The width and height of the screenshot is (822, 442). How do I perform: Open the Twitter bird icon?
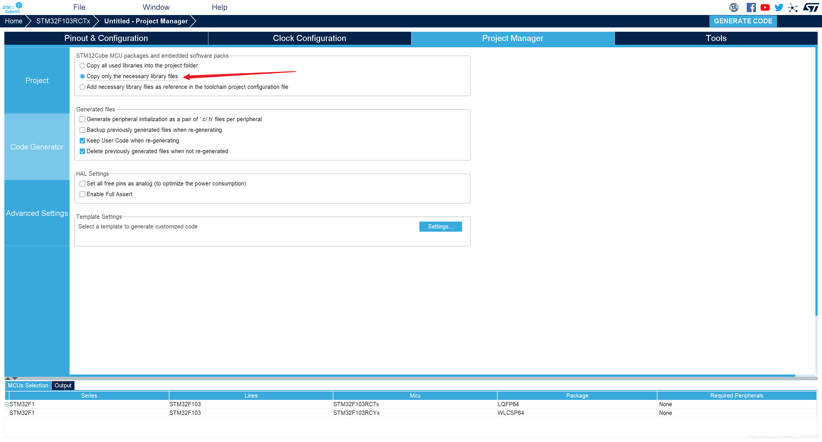(x=779, y=7)
